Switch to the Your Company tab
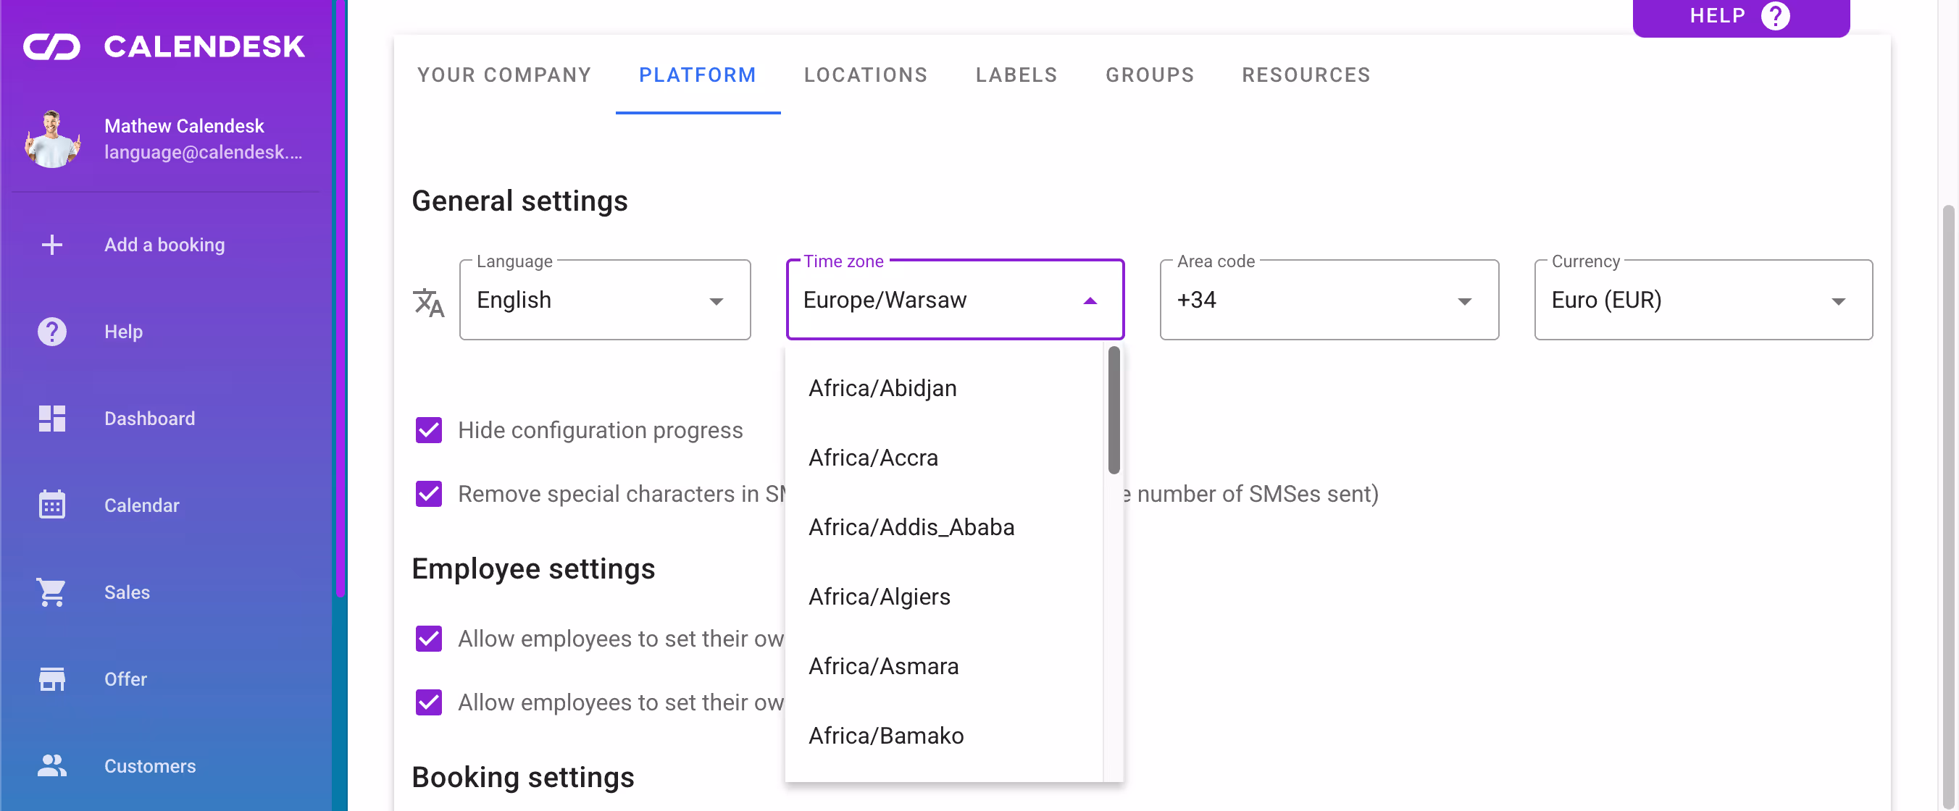Screen dimensions: 1959x811 tap(504, 75)
